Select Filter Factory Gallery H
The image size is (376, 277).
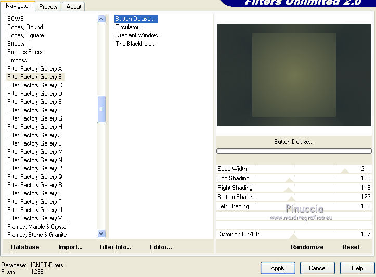tap(35, 127)
